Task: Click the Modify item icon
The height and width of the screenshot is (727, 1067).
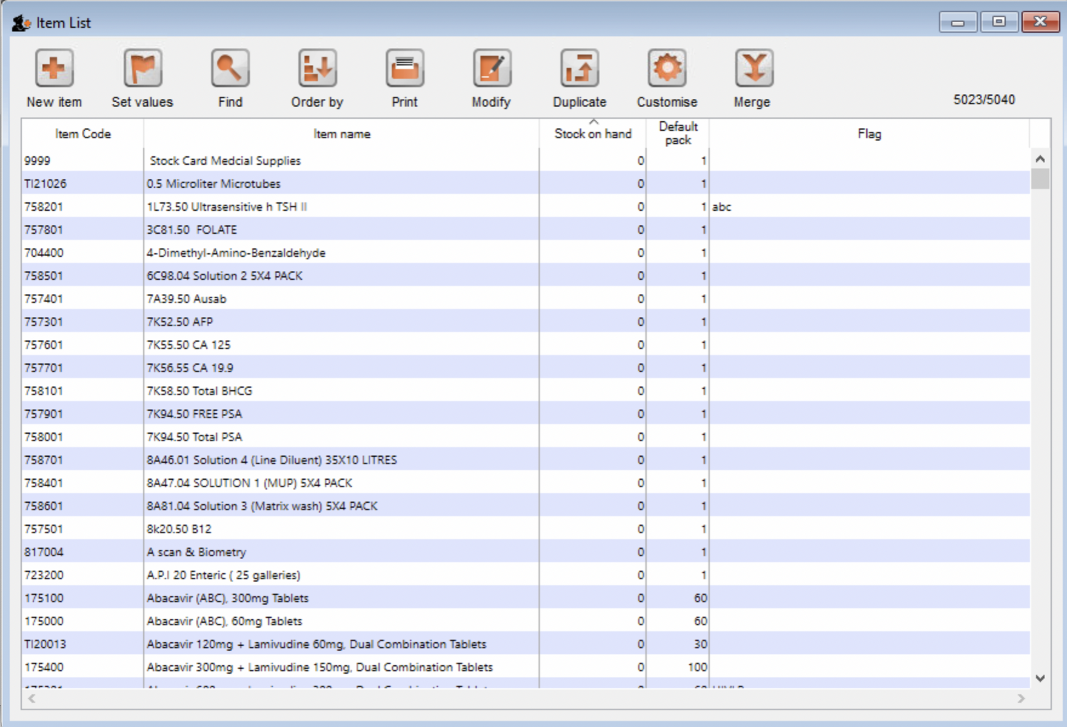Action: click(x=492, y=68)
